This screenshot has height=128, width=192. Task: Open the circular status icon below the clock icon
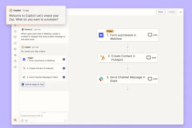15,49
